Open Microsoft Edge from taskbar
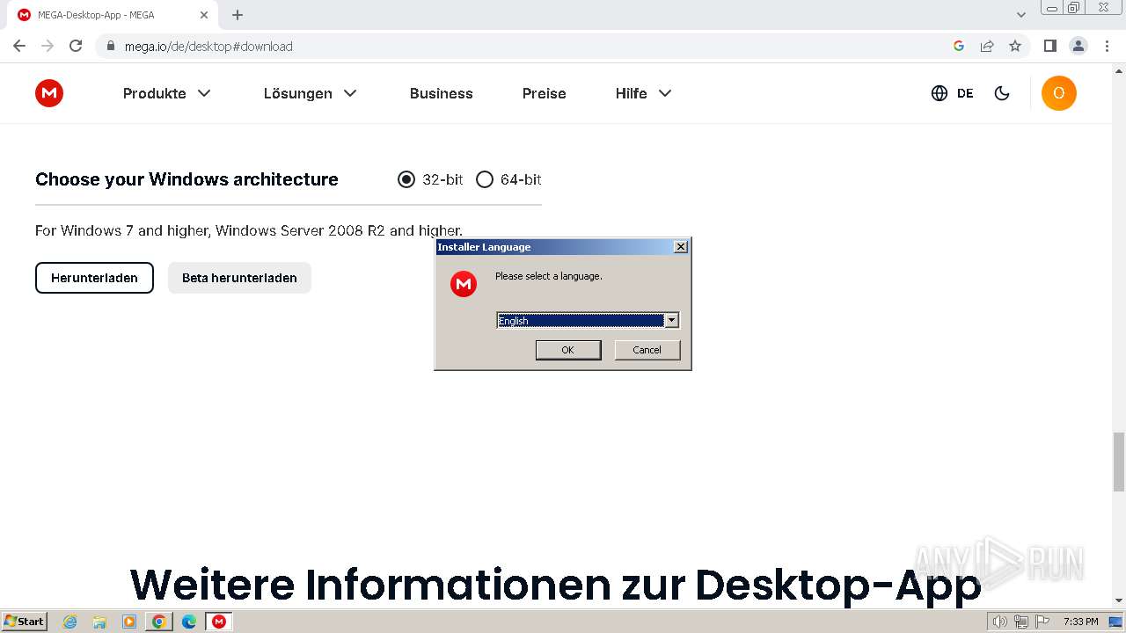The width and height of the screenshot is (1126, 633). tap(189, 622)
